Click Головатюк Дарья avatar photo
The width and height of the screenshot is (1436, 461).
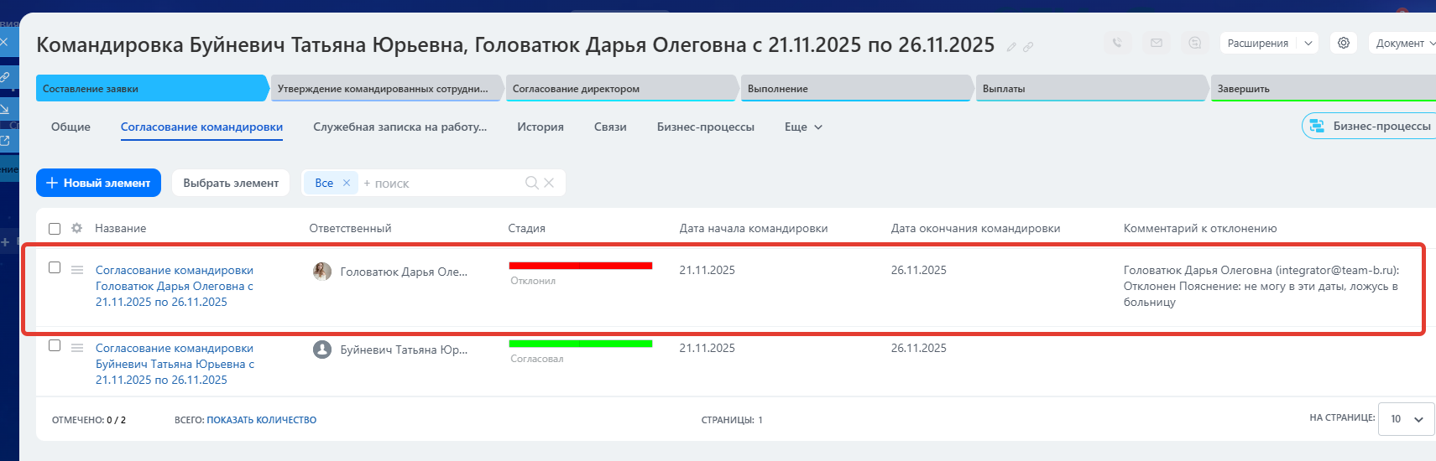[322, 272]
